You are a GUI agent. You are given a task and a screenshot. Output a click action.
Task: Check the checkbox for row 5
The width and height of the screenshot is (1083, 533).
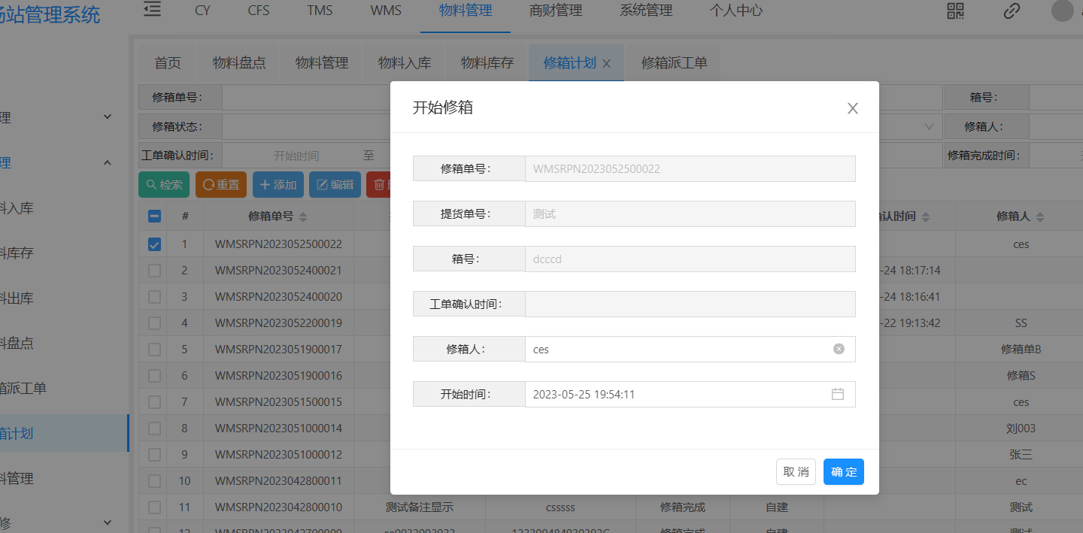154,350
